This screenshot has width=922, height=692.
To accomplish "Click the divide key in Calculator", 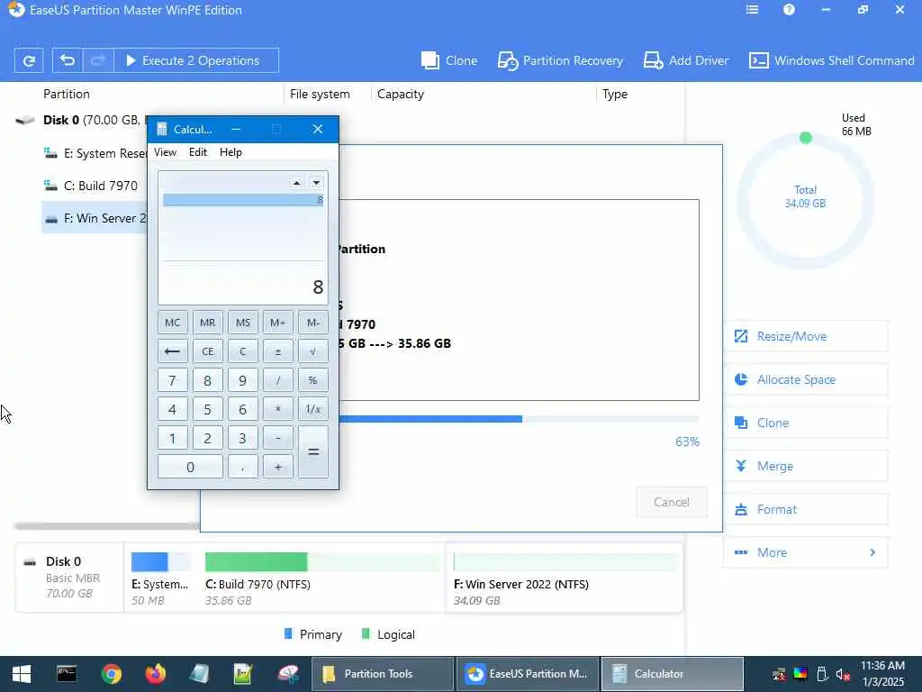I will tap(277, 380).
